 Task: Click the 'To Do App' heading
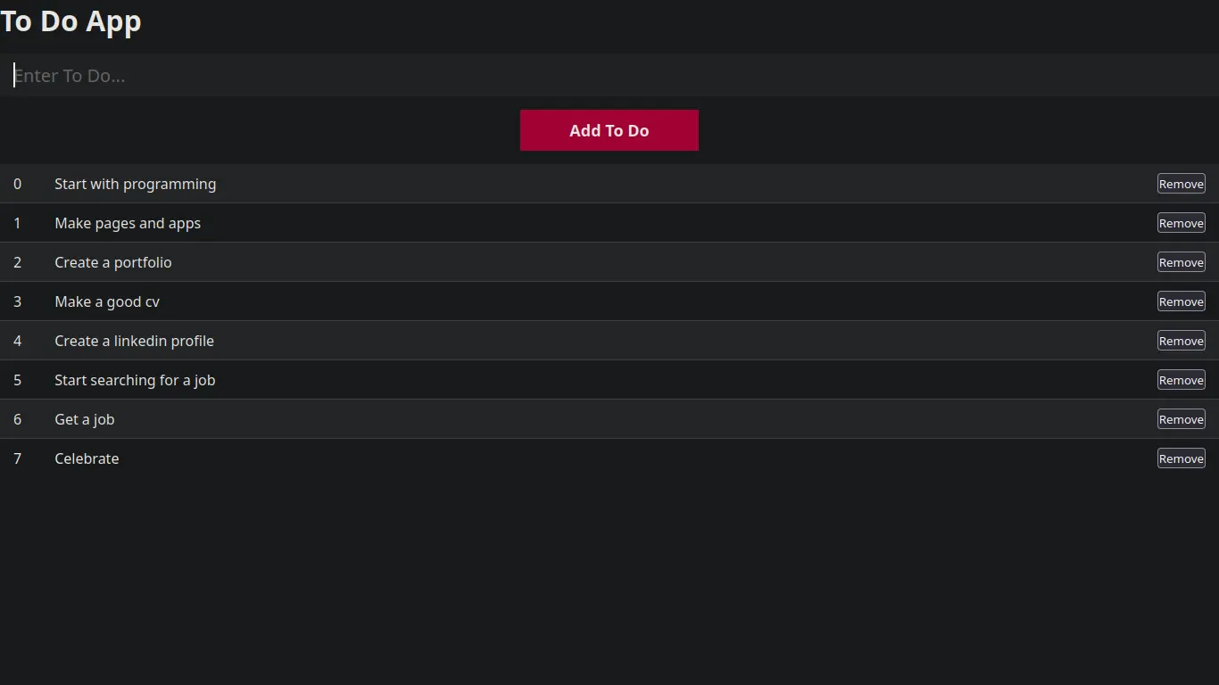[71, 21]
